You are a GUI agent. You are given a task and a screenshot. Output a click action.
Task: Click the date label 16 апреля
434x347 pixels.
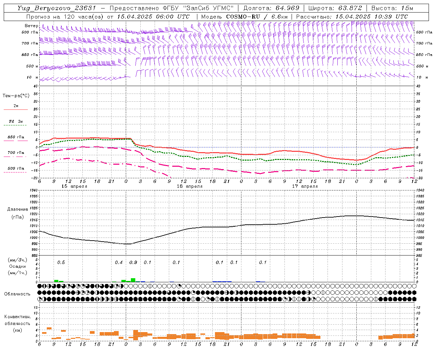pyautogui.click(x=190, y=186)
